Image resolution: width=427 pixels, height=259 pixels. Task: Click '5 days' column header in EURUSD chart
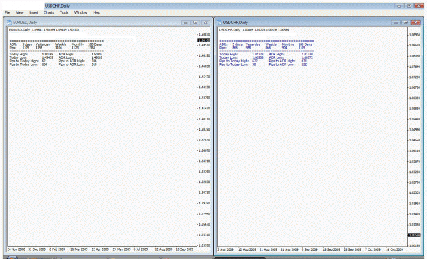click(27, 44)
